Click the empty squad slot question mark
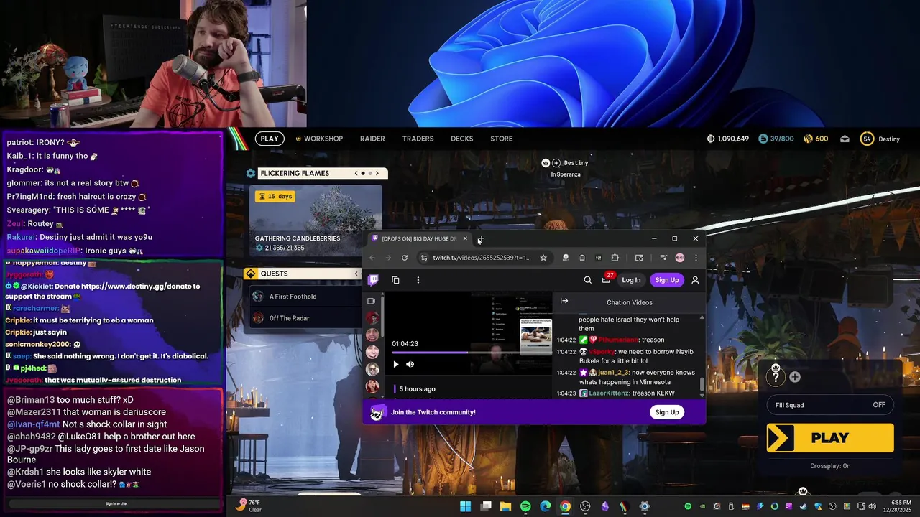This screenshot has width=920, height=517. click(776, 376)
